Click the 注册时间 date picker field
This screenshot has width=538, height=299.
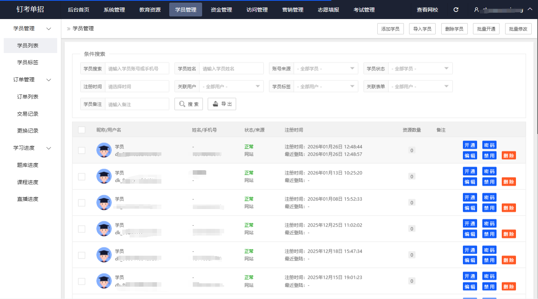(x=137, y=87)
